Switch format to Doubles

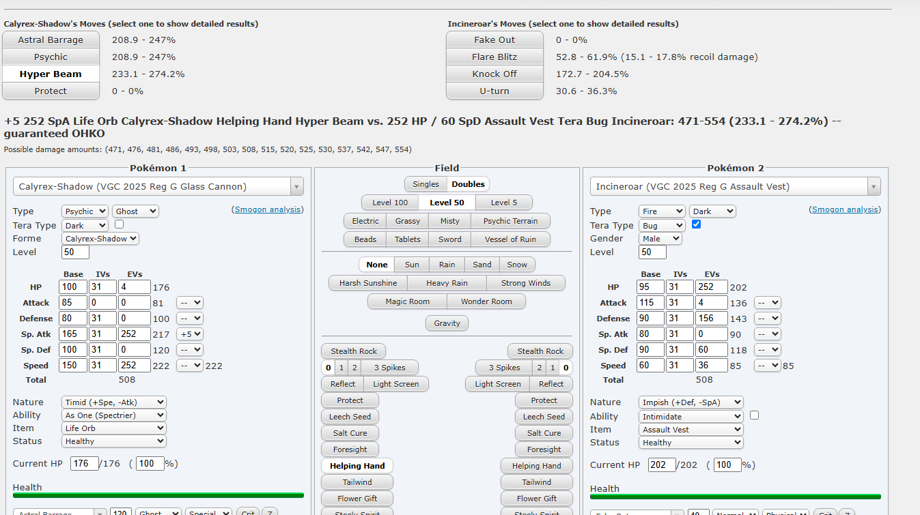coord(469,184)
